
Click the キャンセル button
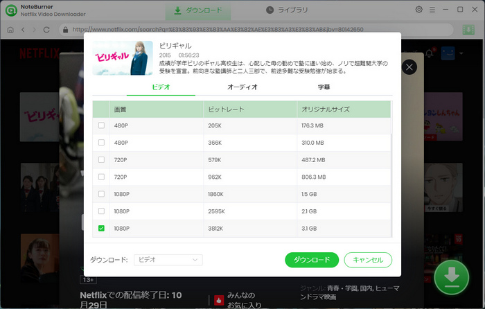pyautogui.click(x=368, y=260)
